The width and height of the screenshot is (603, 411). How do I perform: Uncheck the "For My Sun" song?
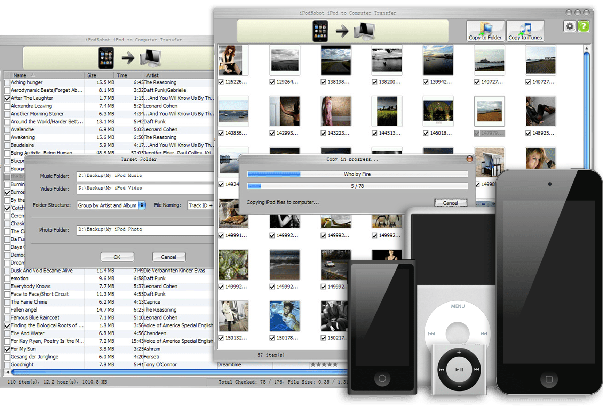(x=8, y=349)
